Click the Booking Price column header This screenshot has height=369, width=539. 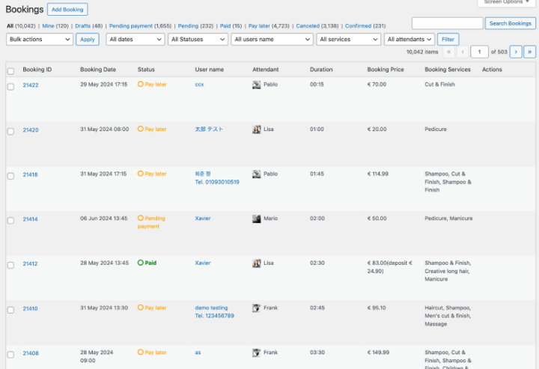386,70
